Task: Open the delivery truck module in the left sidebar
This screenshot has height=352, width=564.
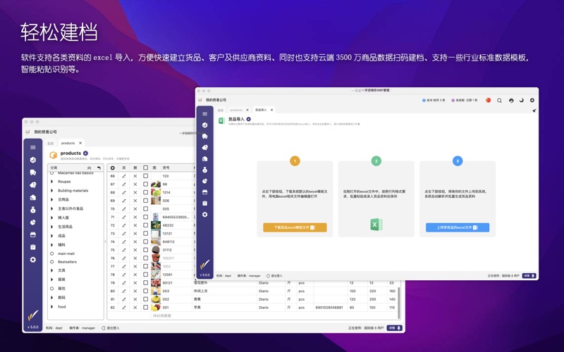Action: (x=33, y=172)
